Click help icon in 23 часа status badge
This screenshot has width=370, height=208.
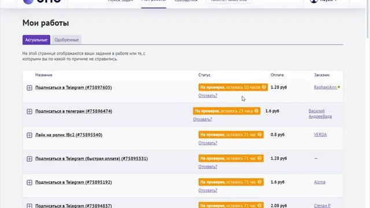point(256,111)
